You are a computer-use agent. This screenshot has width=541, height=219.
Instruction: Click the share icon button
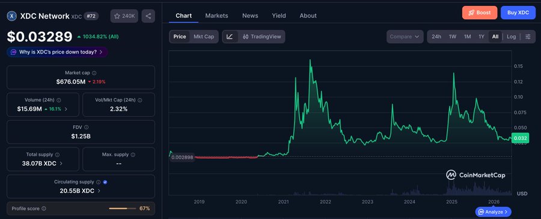tap(148, 16)
